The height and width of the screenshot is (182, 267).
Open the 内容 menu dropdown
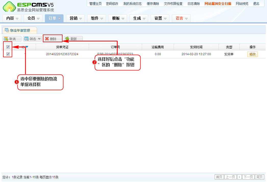(x=12, y=18)
